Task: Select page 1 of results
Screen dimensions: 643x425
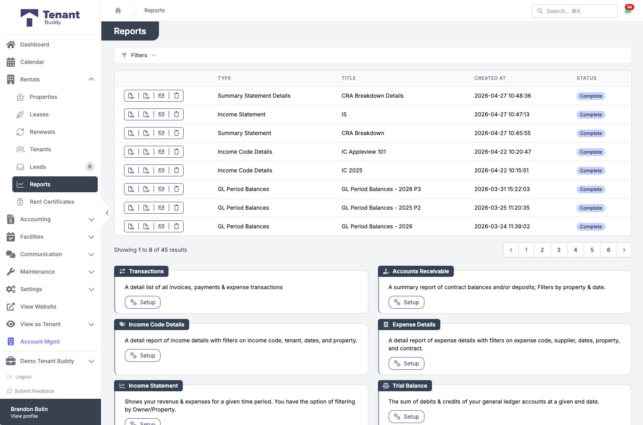Action: point(526,250)
